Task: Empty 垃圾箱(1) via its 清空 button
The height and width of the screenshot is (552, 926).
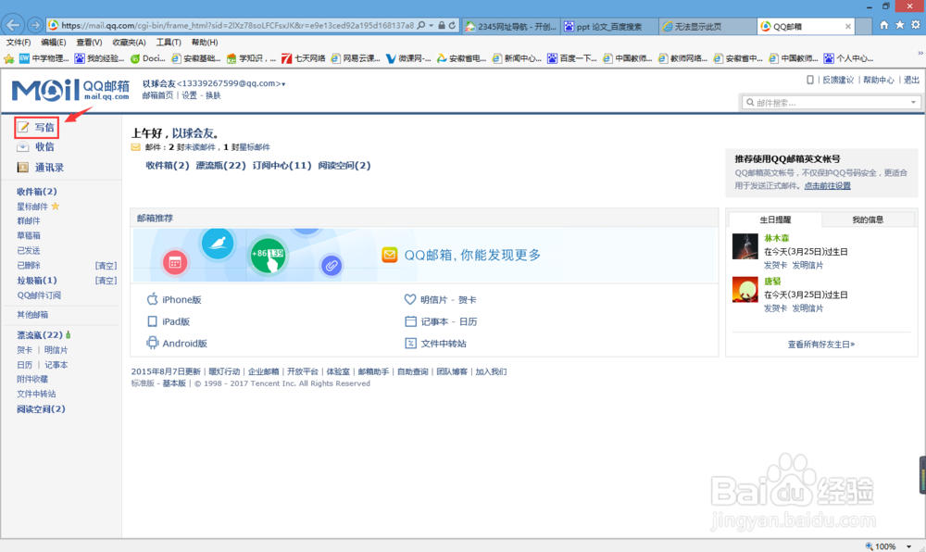Action: click(x=106, y=281)
